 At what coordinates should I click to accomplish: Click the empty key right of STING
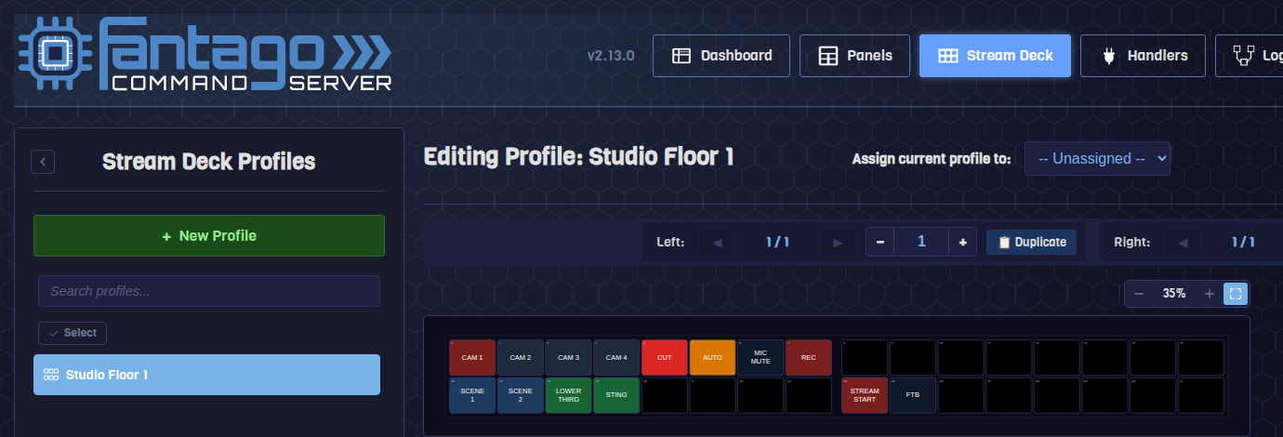click(x=665, y=395)
